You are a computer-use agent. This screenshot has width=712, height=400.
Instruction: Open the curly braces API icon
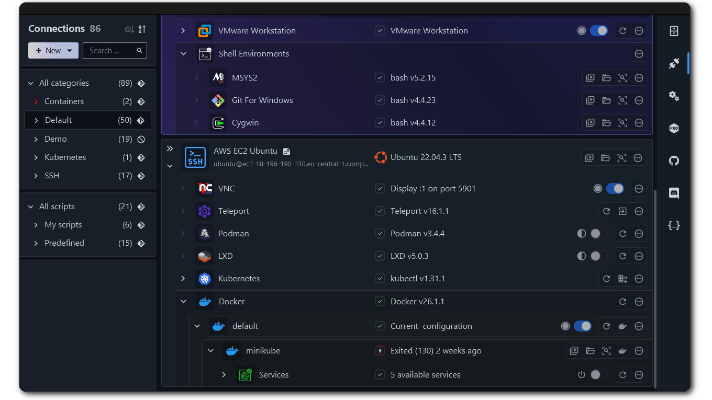pos(674,225)
